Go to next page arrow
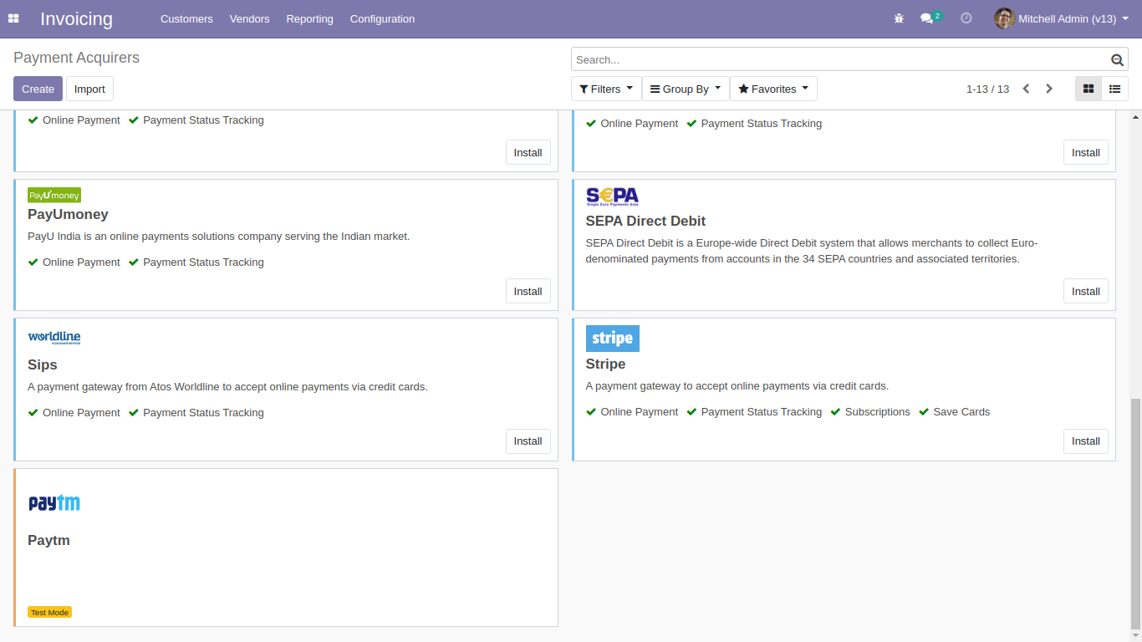Screen dimensions: 1142x642 (x=1049, y=89)
